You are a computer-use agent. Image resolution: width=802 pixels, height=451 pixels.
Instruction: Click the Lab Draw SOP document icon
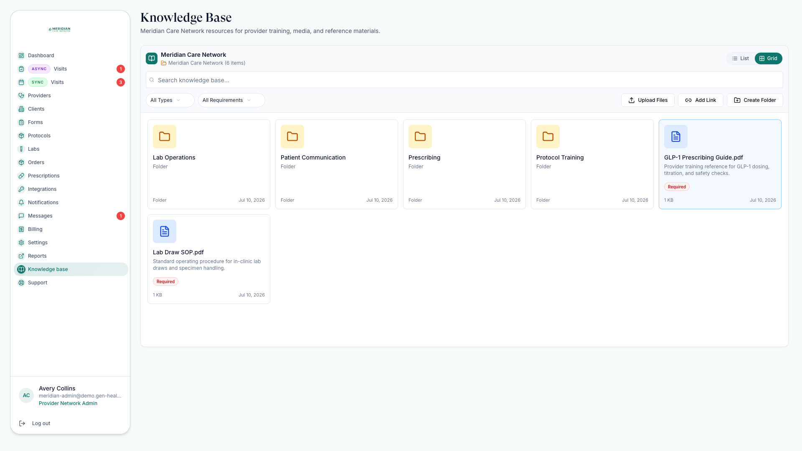click(165, 231)
